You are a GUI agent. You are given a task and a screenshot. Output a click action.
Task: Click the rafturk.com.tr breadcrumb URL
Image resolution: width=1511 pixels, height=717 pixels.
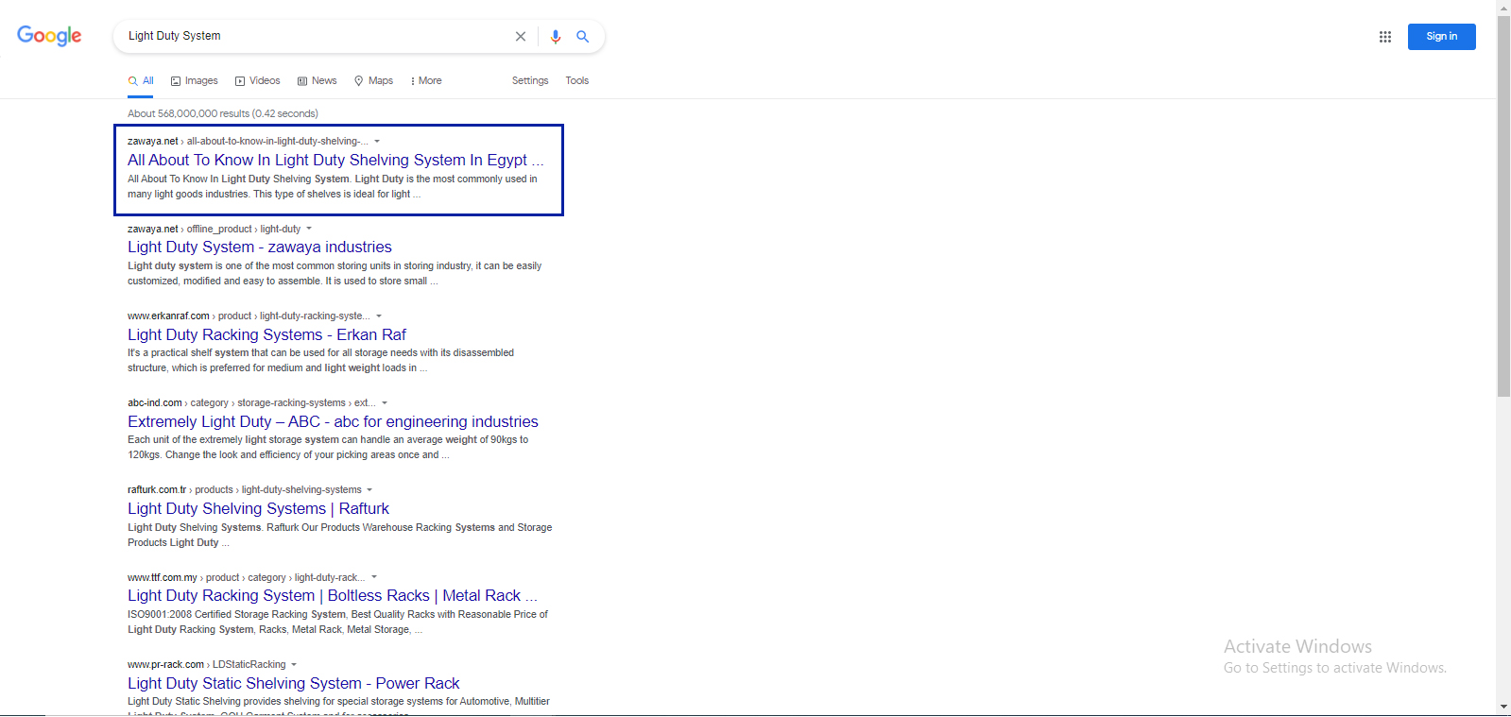pos(245,490)
